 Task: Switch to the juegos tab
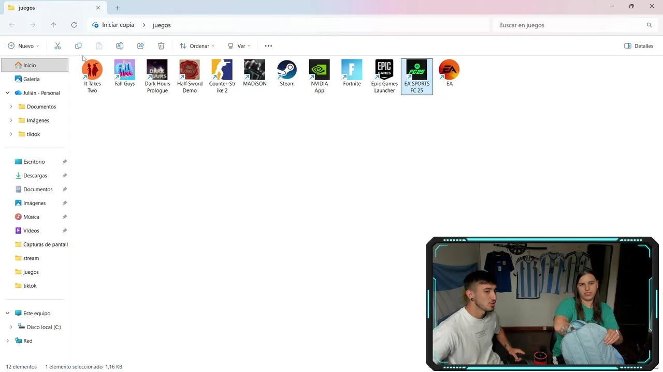54,8
